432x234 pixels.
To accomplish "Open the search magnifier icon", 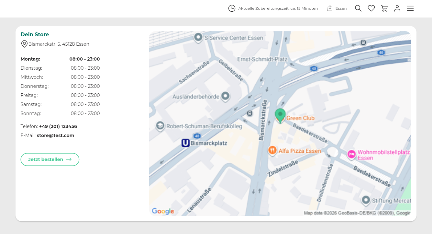I will 358,8.
